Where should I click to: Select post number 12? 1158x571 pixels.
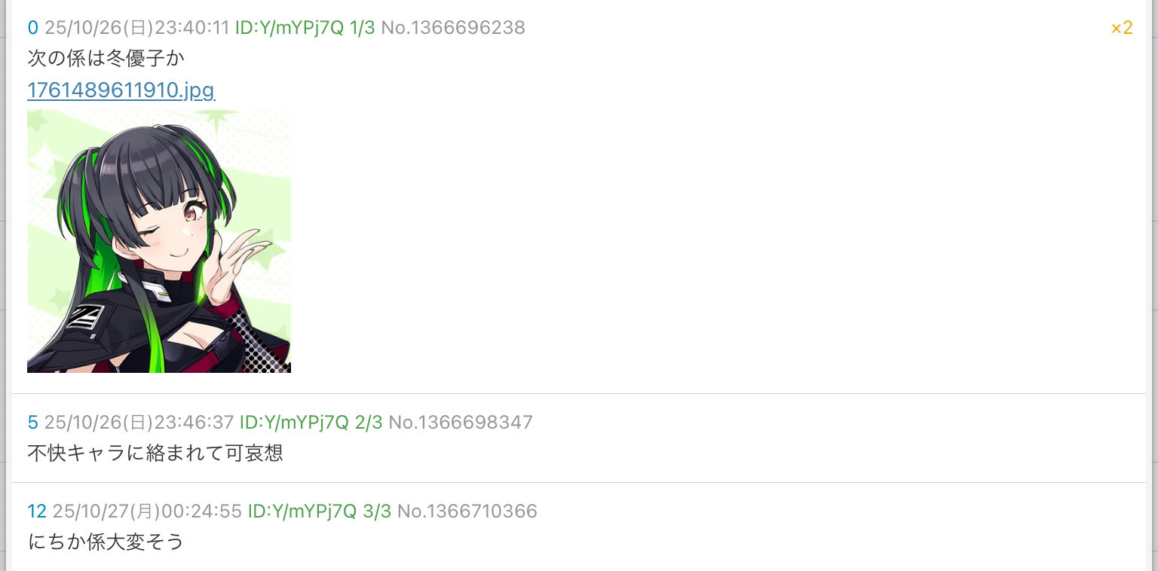point(37,511)
